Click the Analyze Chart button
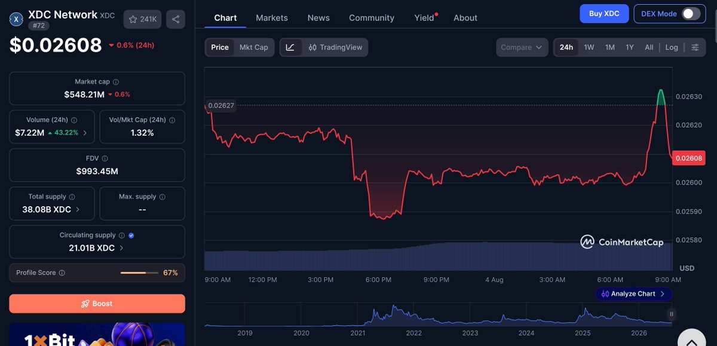Image resolution: width=717 pixels, height=346 pixels. pos(633,293)
